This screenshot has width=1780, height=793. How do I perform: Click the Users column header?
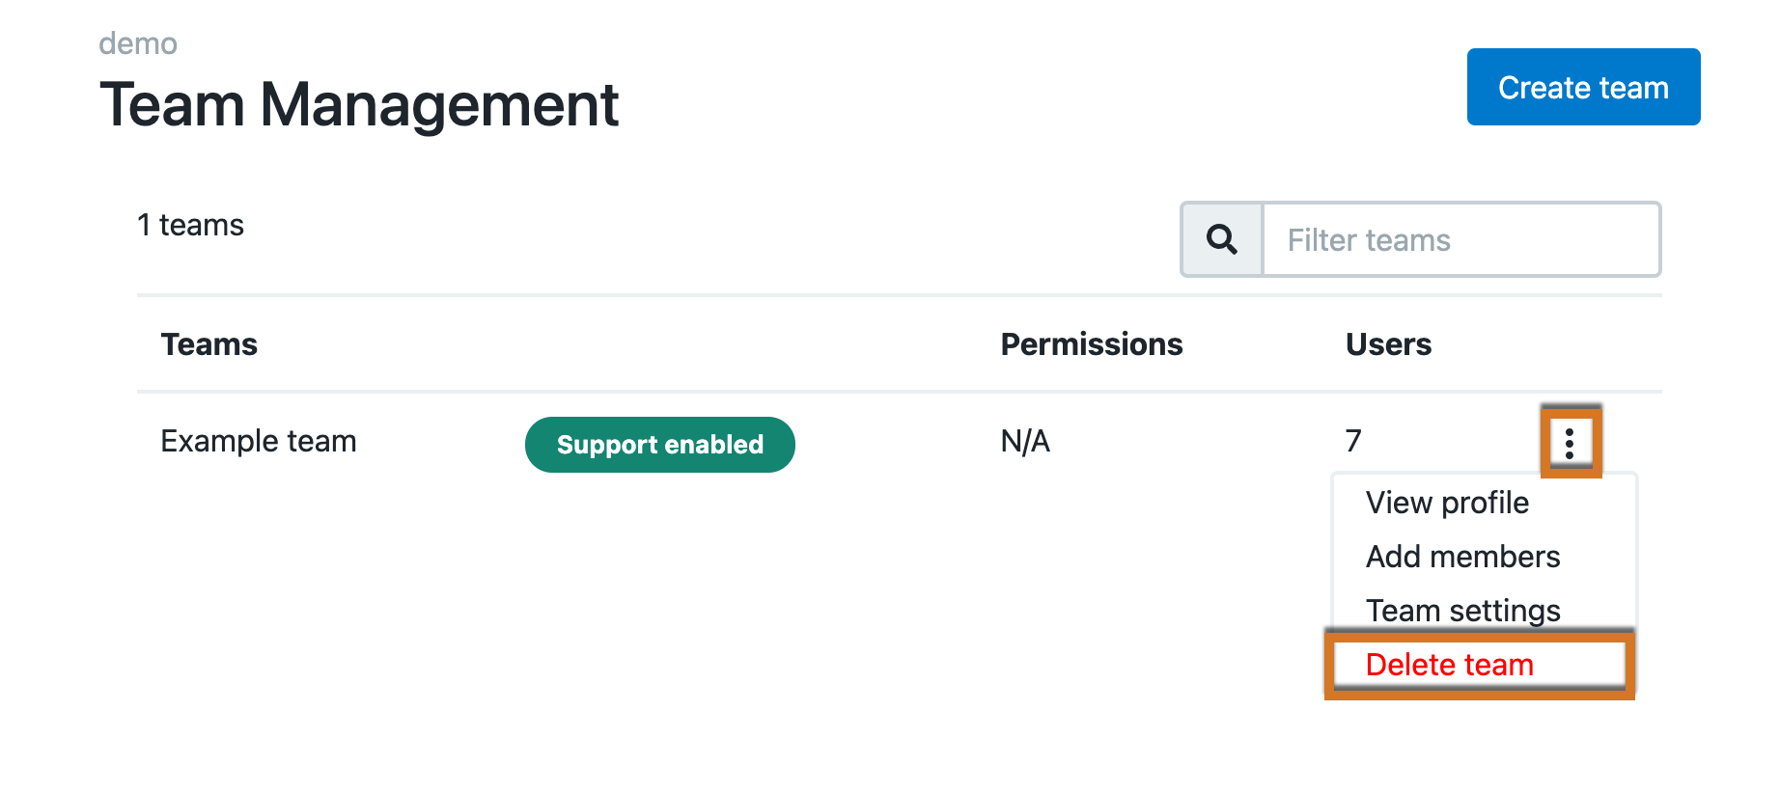(x=1388, y=344)
